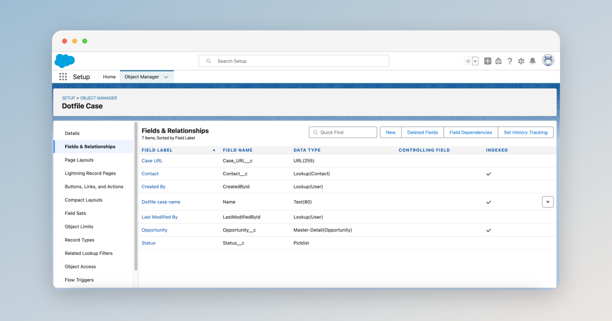The image size is (612, 321).
Task: Click the sidebar vertical scrollbar
Action: click(136, 196)
